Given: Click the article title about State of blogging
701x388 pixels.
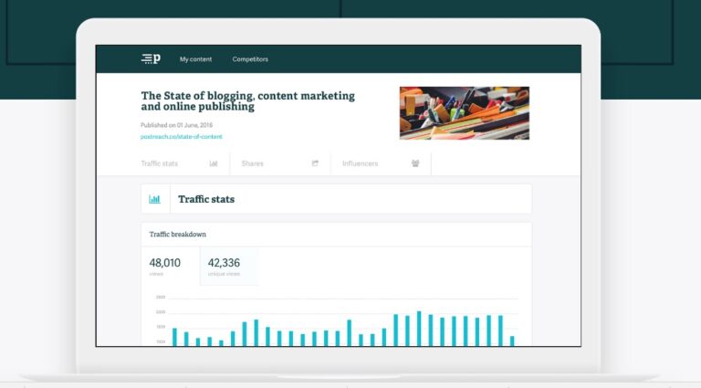Looking at the screenshot, I should [247, 100].
